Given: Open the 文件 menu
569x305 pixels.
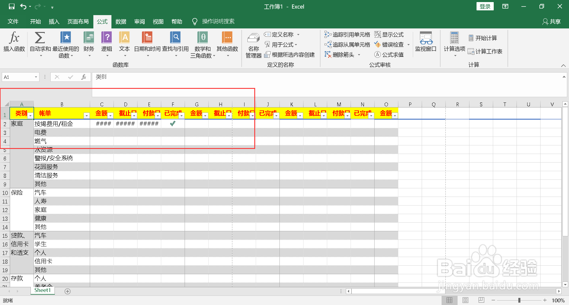Looking at the screenshot, I should (13, 21).
